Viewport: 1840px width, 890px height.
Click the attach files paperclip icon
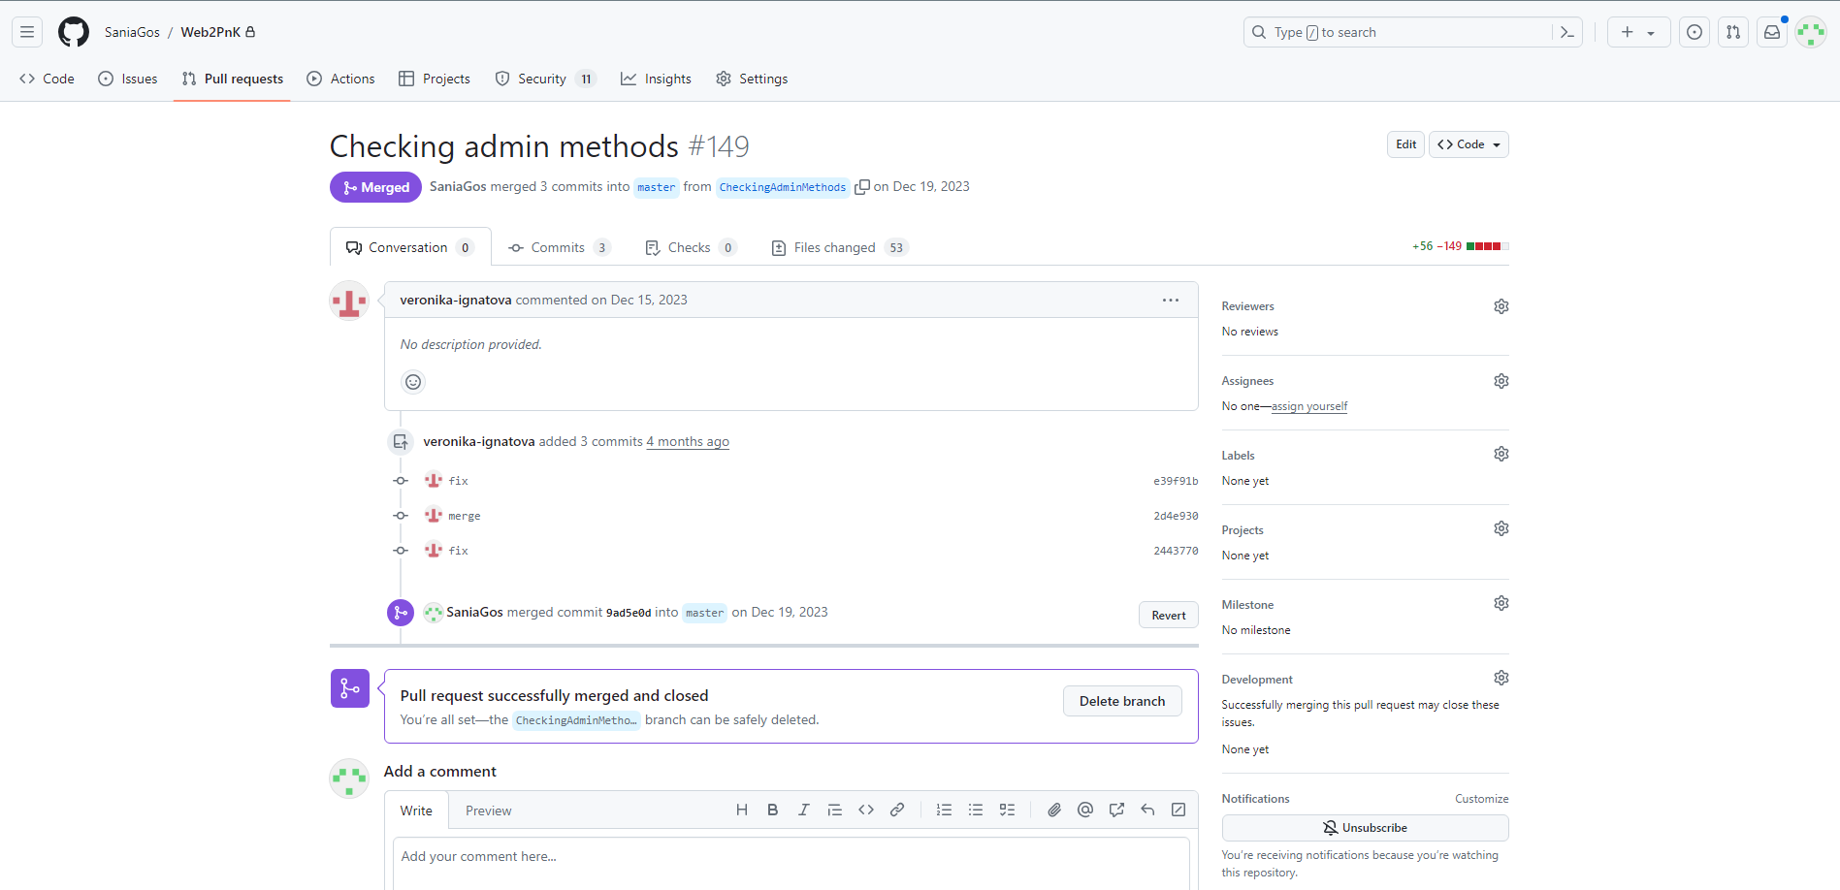click(x=1053, y=810)
